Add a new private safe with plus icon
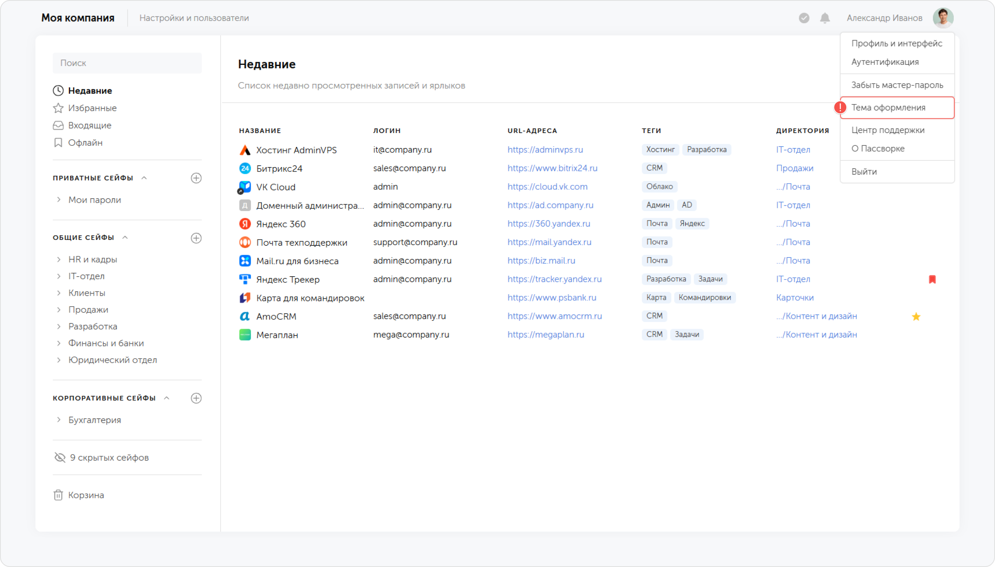Viewport: 995px width, 567px height. [x=196, y=178]
